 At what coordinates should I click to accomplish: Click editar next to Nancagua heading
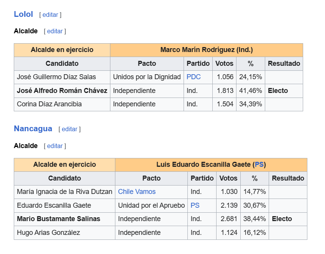coord(70,129)
